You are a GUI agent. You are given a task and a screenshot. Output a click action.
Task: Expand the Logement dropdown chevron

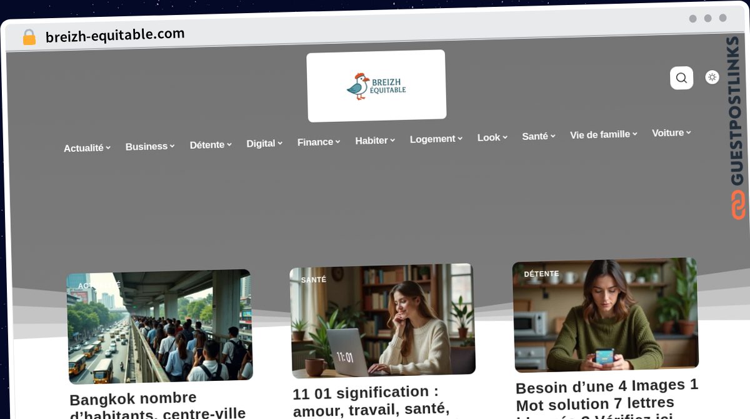[x=460, y=138]
